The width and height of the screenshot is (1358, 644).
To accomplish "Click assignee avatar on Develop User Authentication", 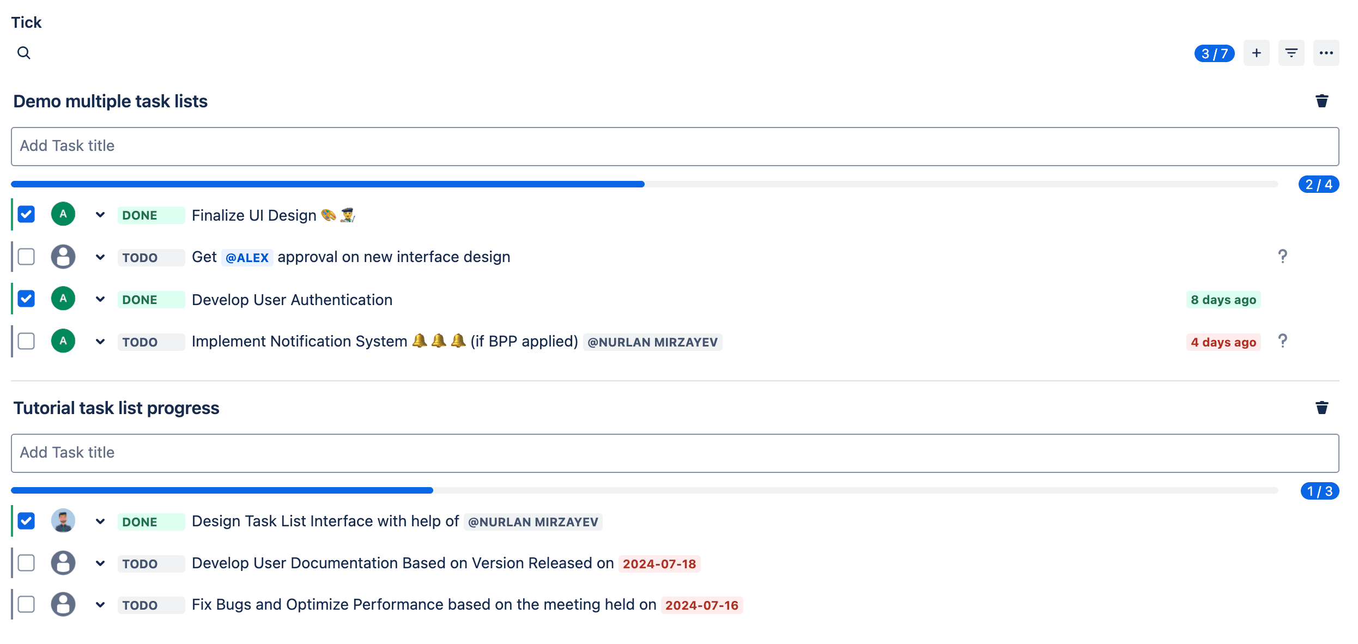I will pyautogui.click(x=63, y=299).
